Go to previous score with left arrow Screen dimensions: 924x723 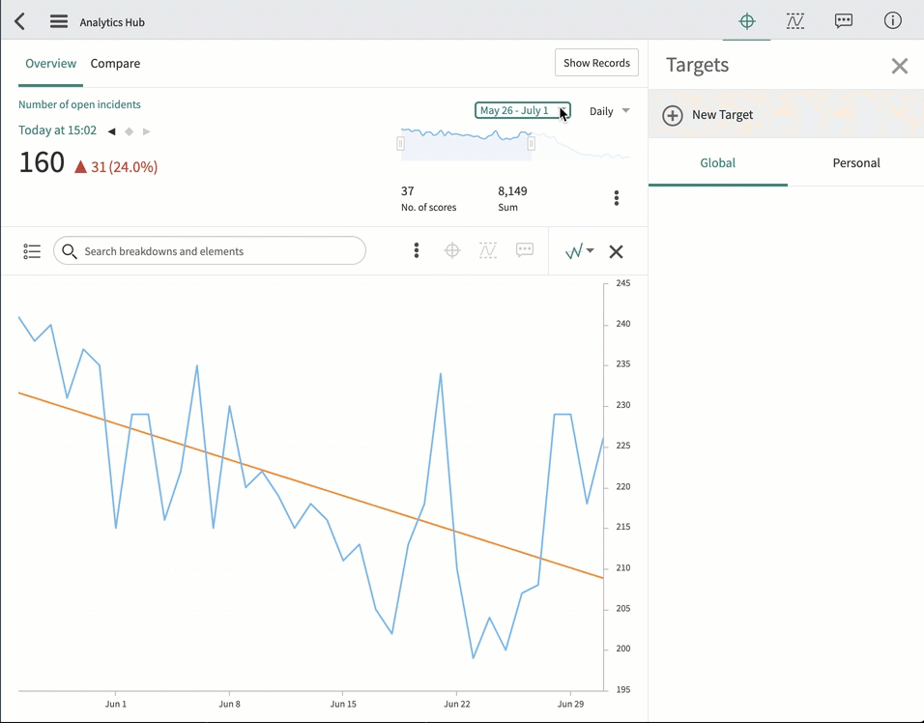111,131
